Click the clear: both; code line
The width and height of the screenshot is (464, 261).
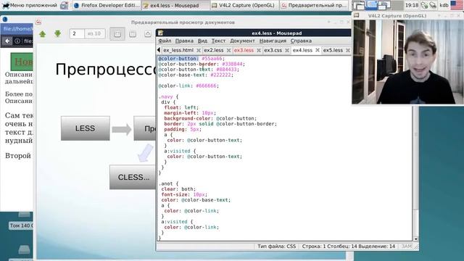pos(178,189)
